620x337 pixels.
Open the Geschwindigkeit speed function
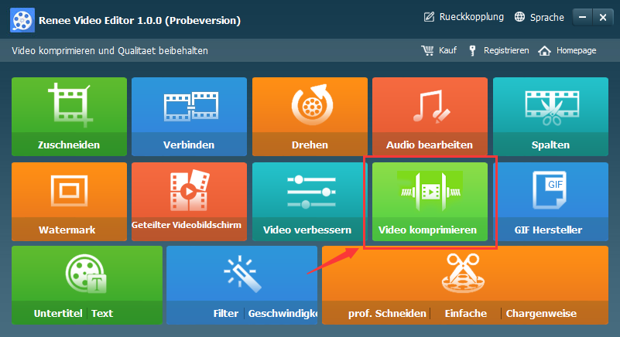click(x=283, y=314)
